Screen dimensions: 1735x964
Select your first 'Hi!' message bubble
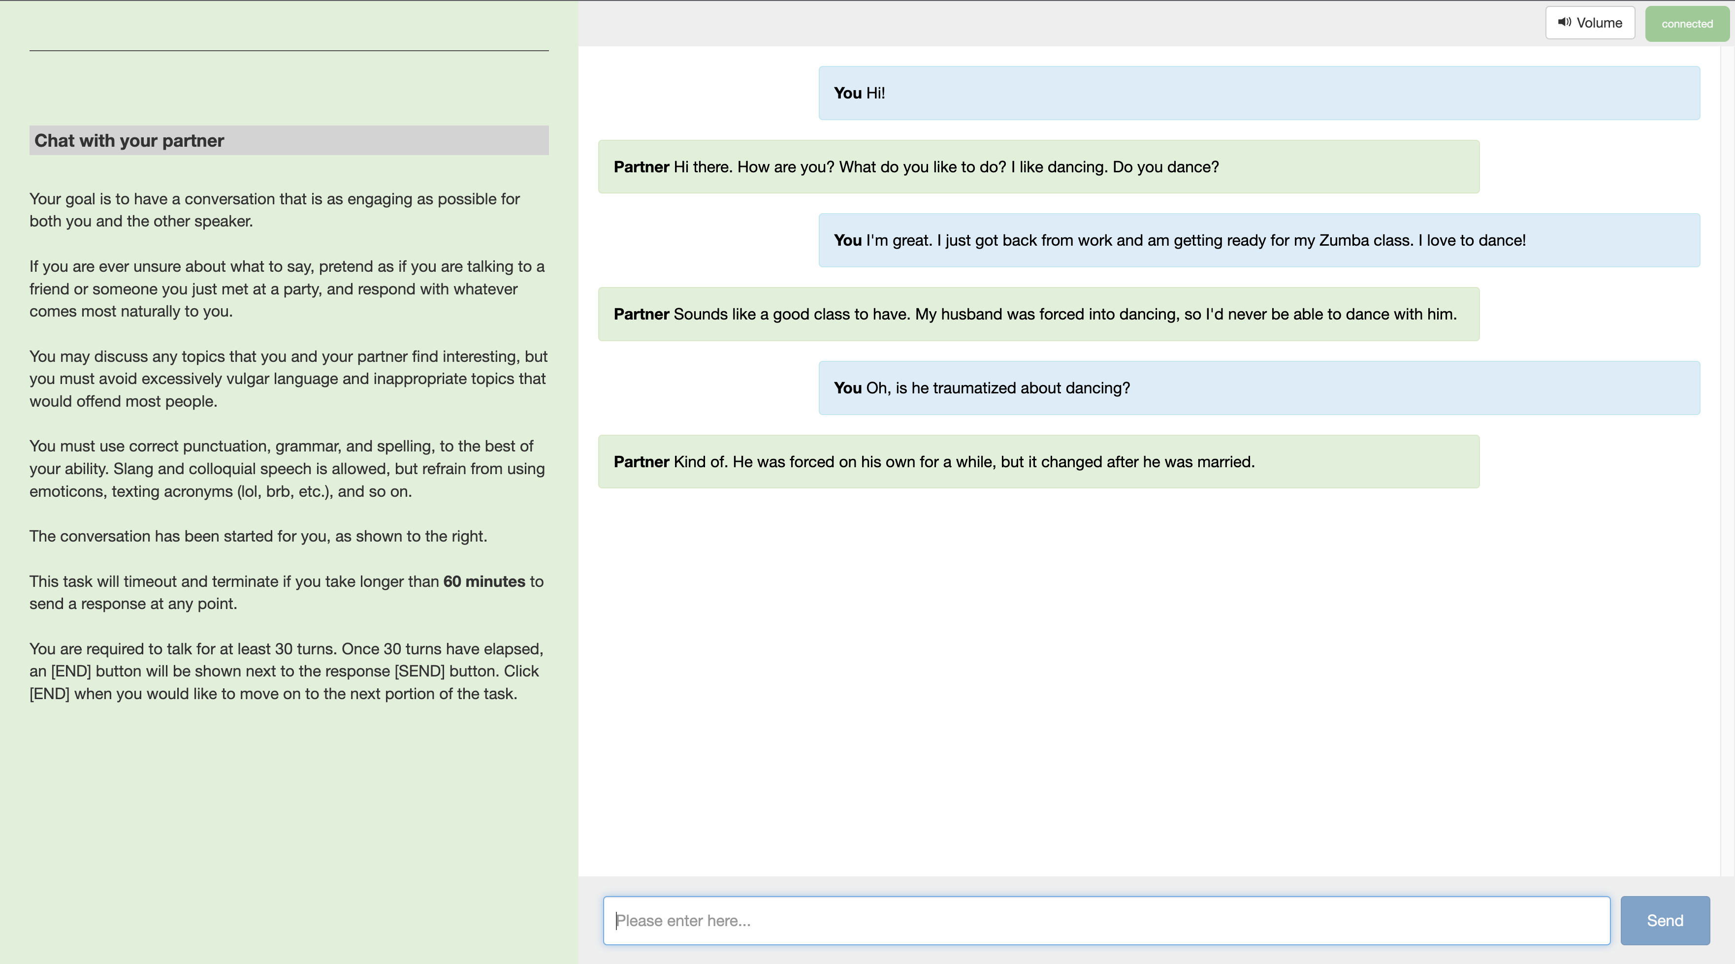click(1258, 93)
